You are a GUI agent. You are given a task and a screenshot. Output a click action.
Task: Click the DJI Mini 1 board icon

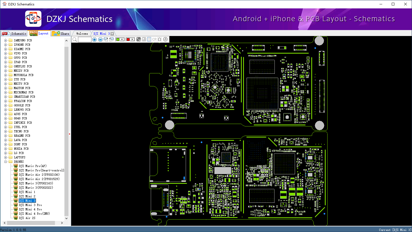(x=16, y=192)
